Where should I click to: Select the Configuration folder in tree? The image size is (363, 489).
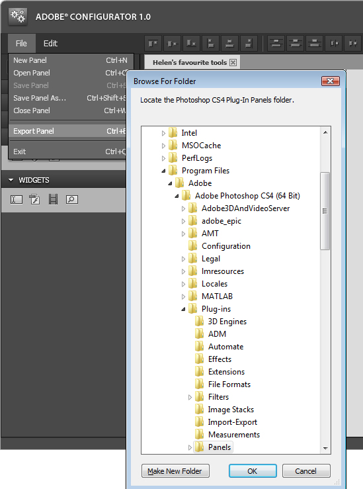click(220, 246)
